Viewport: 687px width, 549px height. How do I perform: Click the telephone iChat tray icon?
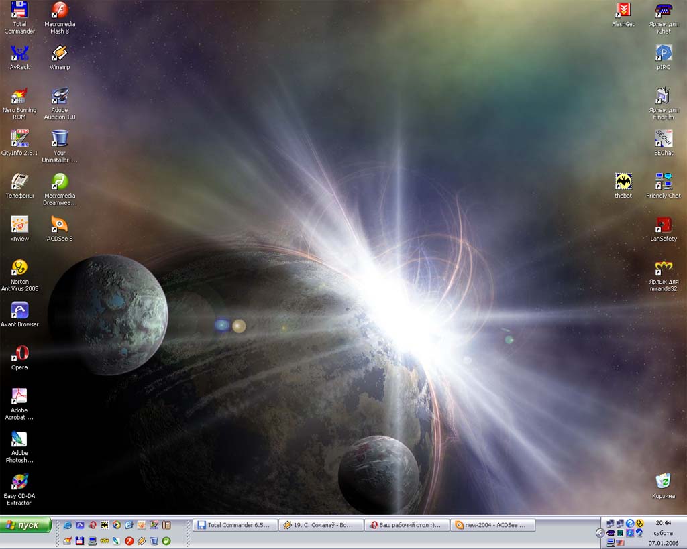click(x=611, y=533)
